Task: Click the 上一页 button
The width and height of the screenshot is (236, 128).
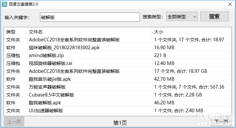Action: (x=14, y=121)
